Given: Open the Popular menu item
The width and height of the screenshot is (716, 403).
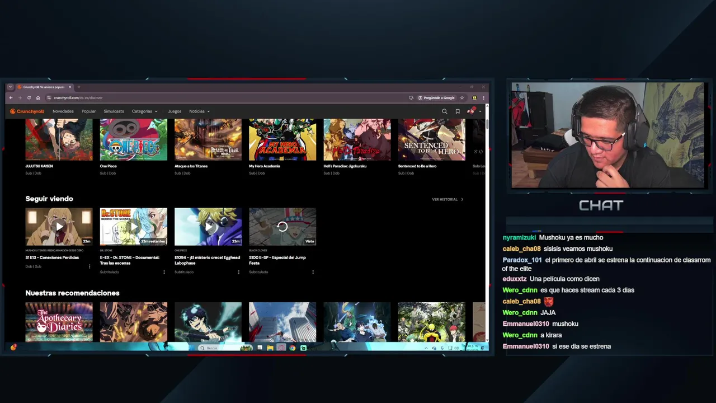Looking at the screenshot, I should [88, 111].
